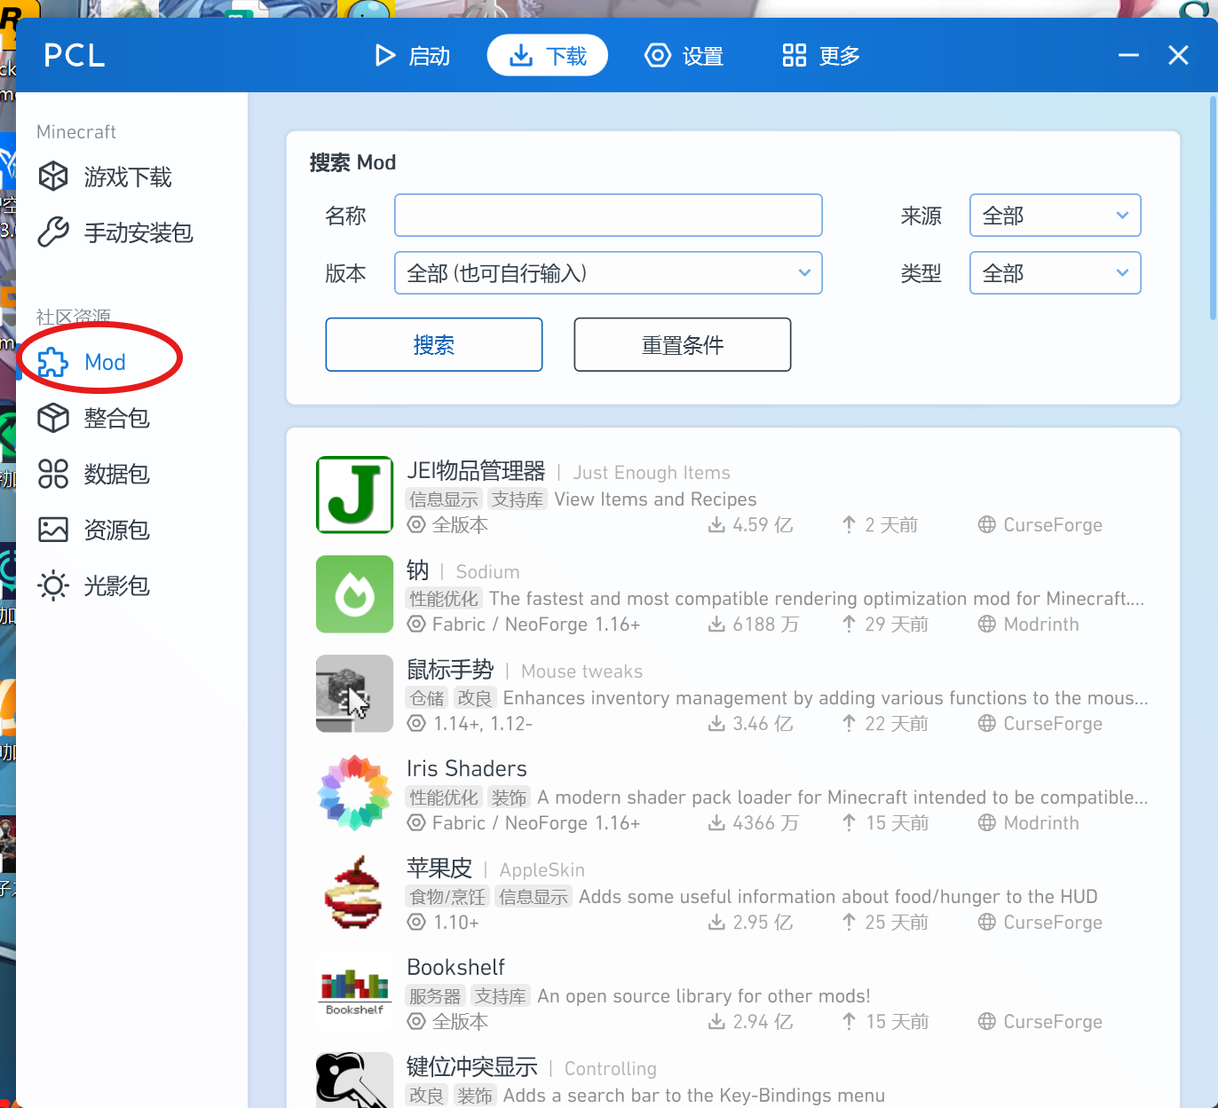Switch to the 下载 download tab
This screenshot has height=1108, width=1218.
(x=547, y=56)
